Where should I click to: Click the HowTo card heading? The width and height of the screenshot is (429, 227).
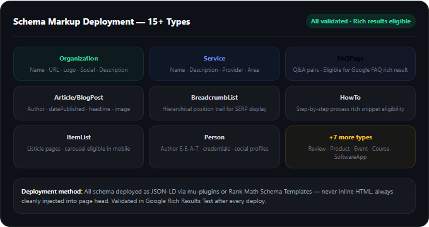350,98
